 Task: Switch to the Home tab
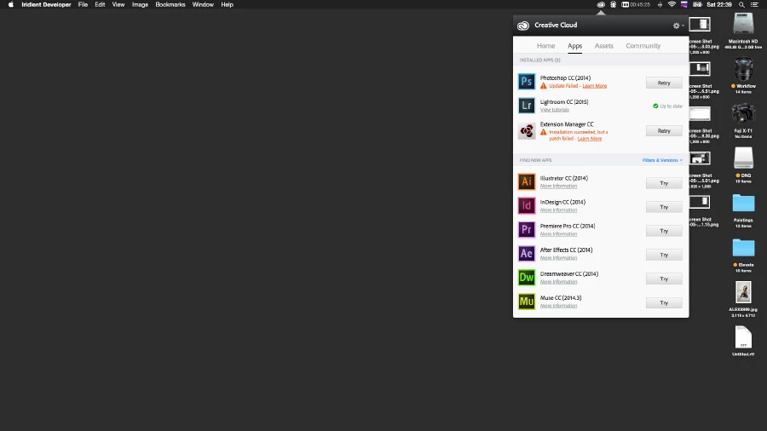pos(545,45)
